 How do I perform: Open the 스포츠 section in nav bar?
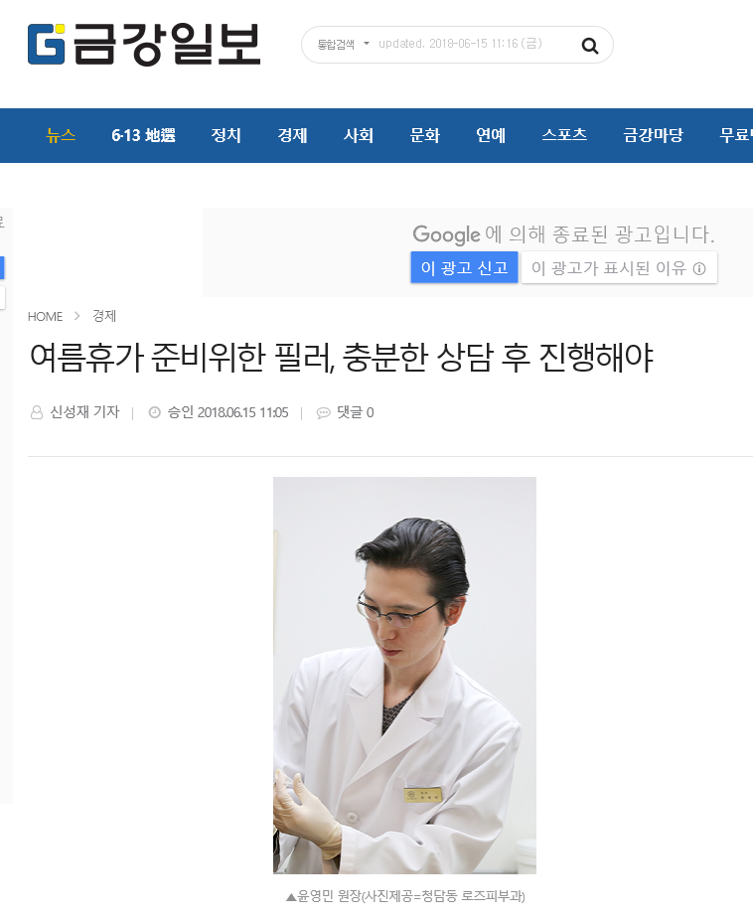click(564, 135)
